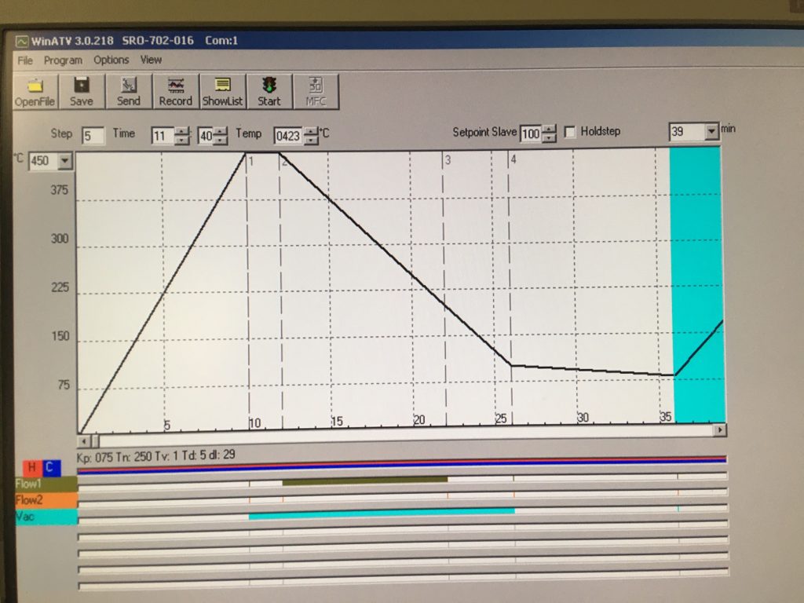Enable the Holdstep checkbox
This screenshot has width=804, height=603.
[570, 132]
